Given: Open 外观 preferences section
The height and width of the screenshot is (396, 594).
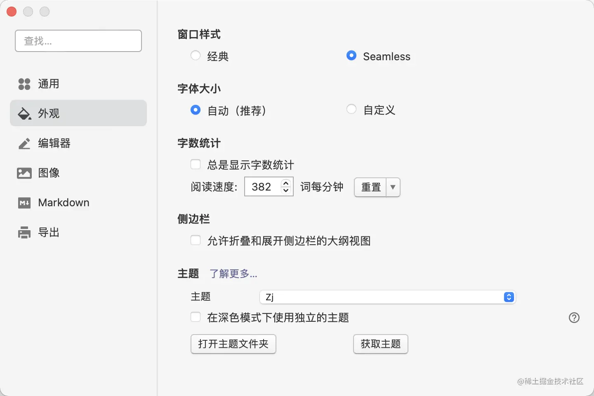Looking at the screenshot, I should click(x=78, y=113).
